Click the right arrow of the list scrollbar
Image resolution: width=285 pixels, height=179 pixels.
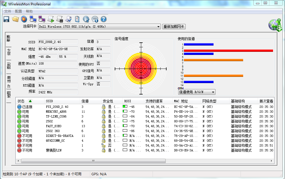(x=271, y=161)
